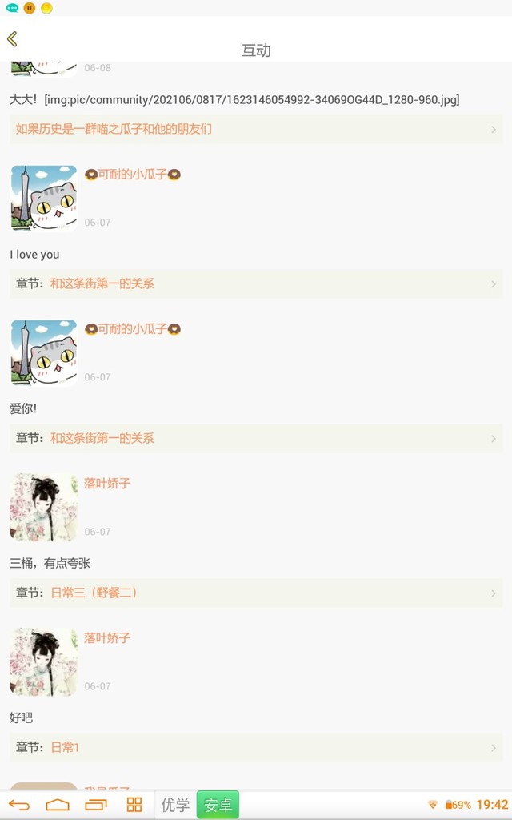Tap the WiFi status icon

tap(432, 804)
